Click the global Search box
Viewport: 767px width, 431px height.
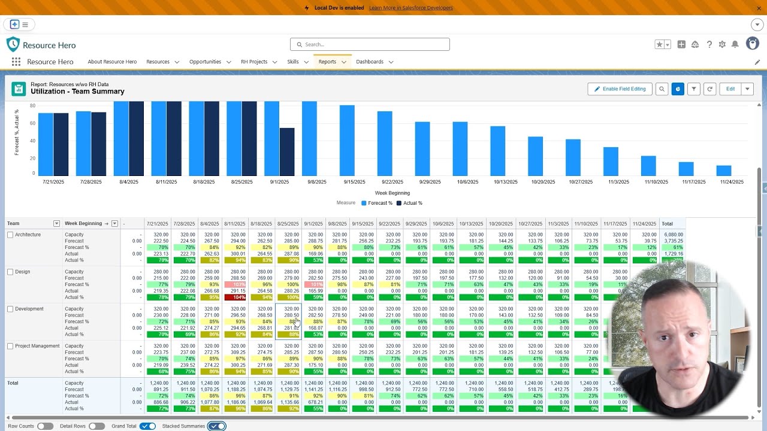click(370, 44)
